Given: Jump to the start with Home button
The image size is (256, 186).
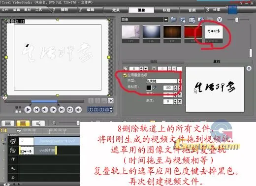Looking at the screenshot, I should 36,110.
